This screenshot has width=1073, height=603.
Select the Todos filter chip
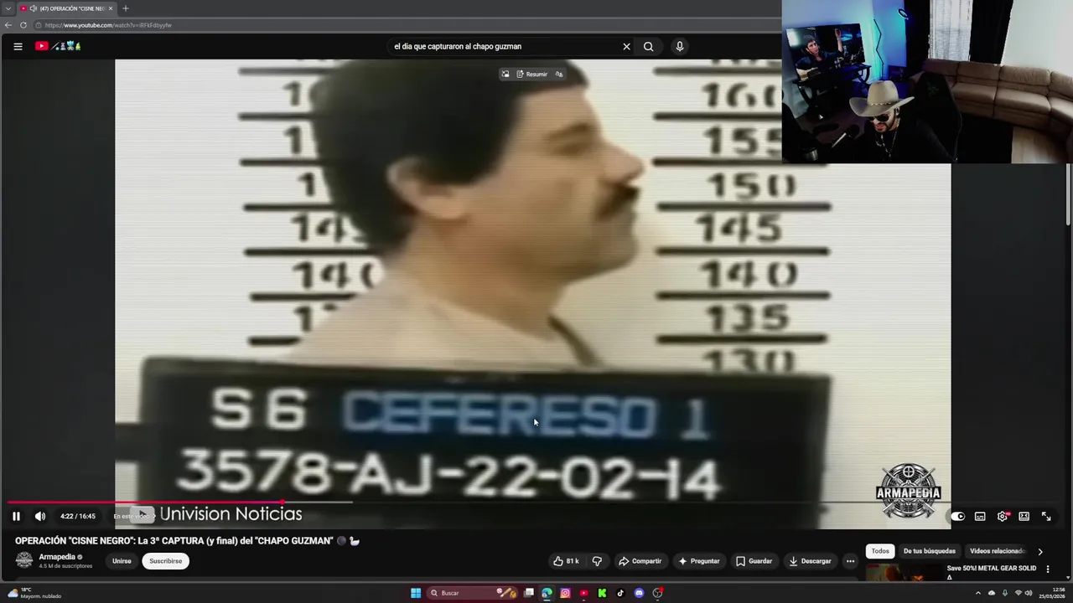tap(880, 551)
